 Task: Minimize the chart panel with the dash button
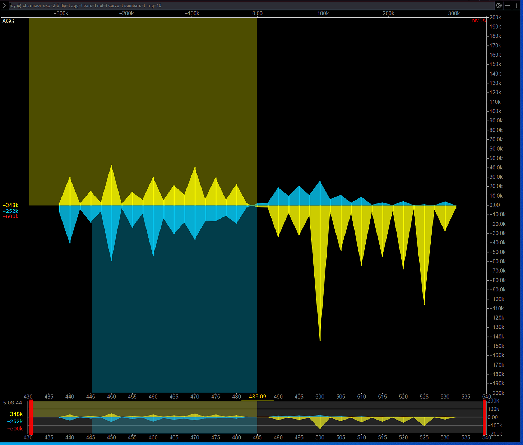(x=508, y=5)
